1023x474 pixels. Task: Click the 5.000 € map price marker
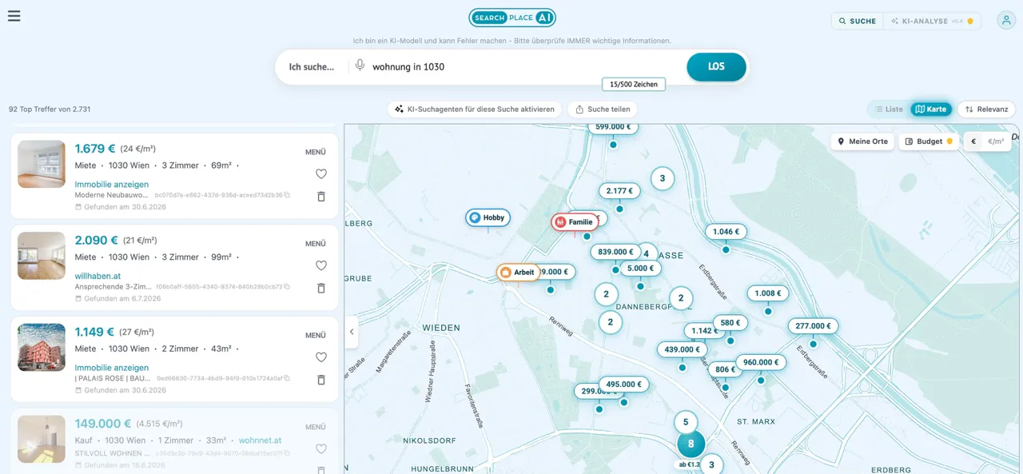point(640,269)
